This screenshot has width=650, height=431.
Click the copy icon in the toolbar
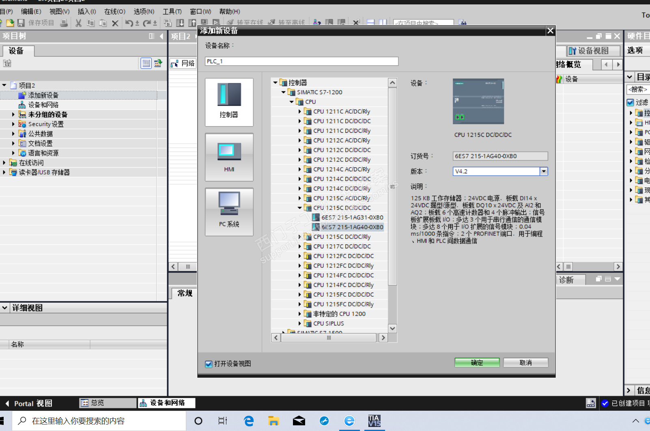tap(90, 23)
